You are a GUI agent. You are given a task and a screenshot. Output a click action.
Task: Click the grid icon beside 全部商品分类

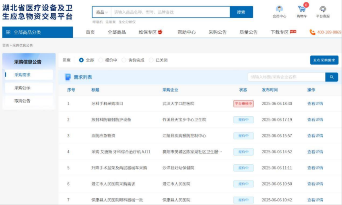(8, 32)
